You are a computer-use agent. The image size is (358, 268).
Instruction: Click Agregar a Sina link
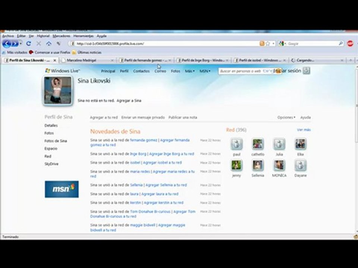coord(129,100)
